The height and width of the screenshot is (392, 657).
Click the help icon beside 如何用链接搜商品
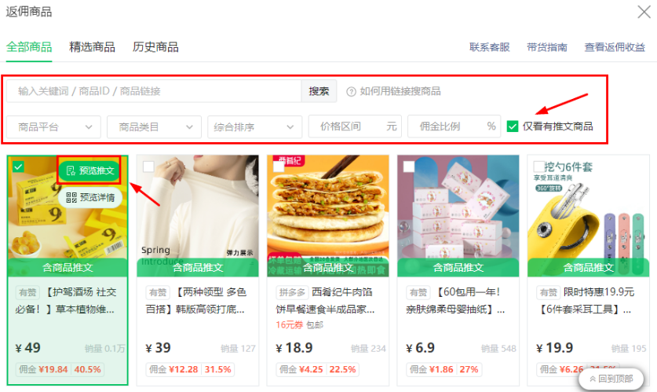[351, 91]
